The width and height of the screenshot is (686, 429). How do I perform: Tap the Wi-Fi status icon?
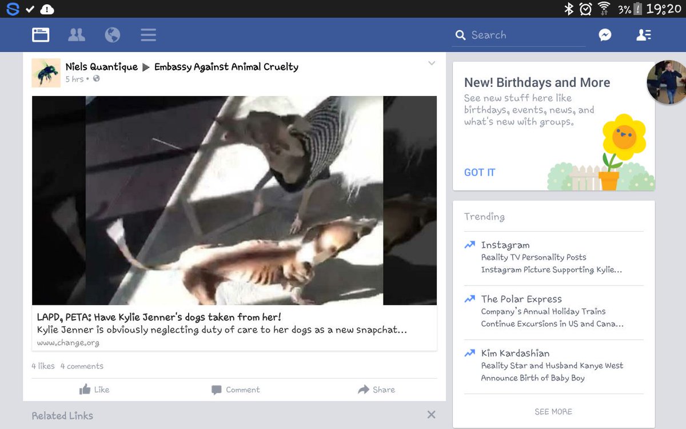coord(604,9)
